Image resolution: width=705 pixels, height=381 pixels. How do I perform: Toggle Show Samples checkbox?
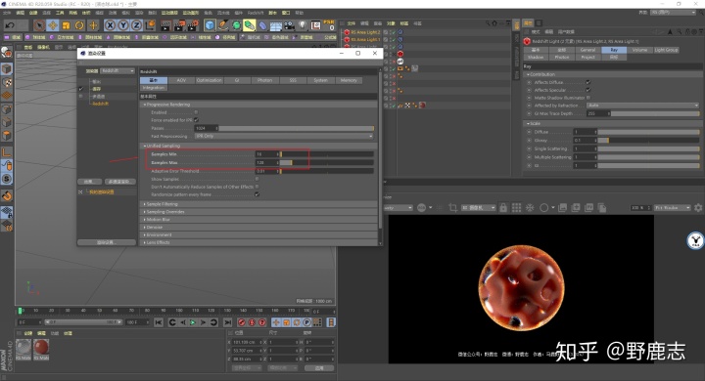coord(258,179)
